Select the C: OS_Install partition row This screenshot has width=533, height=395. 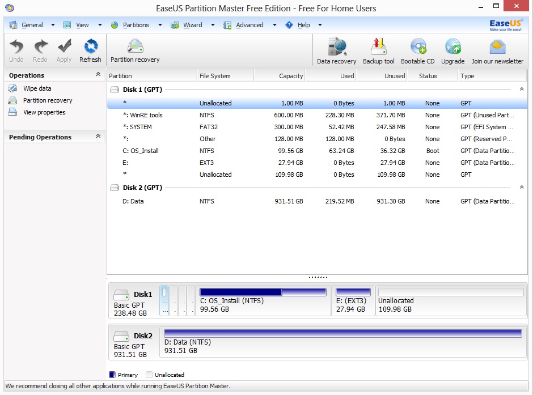pos(317,151)
